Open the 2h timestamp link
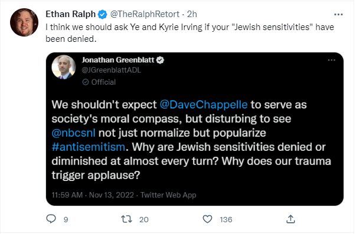 192,14
